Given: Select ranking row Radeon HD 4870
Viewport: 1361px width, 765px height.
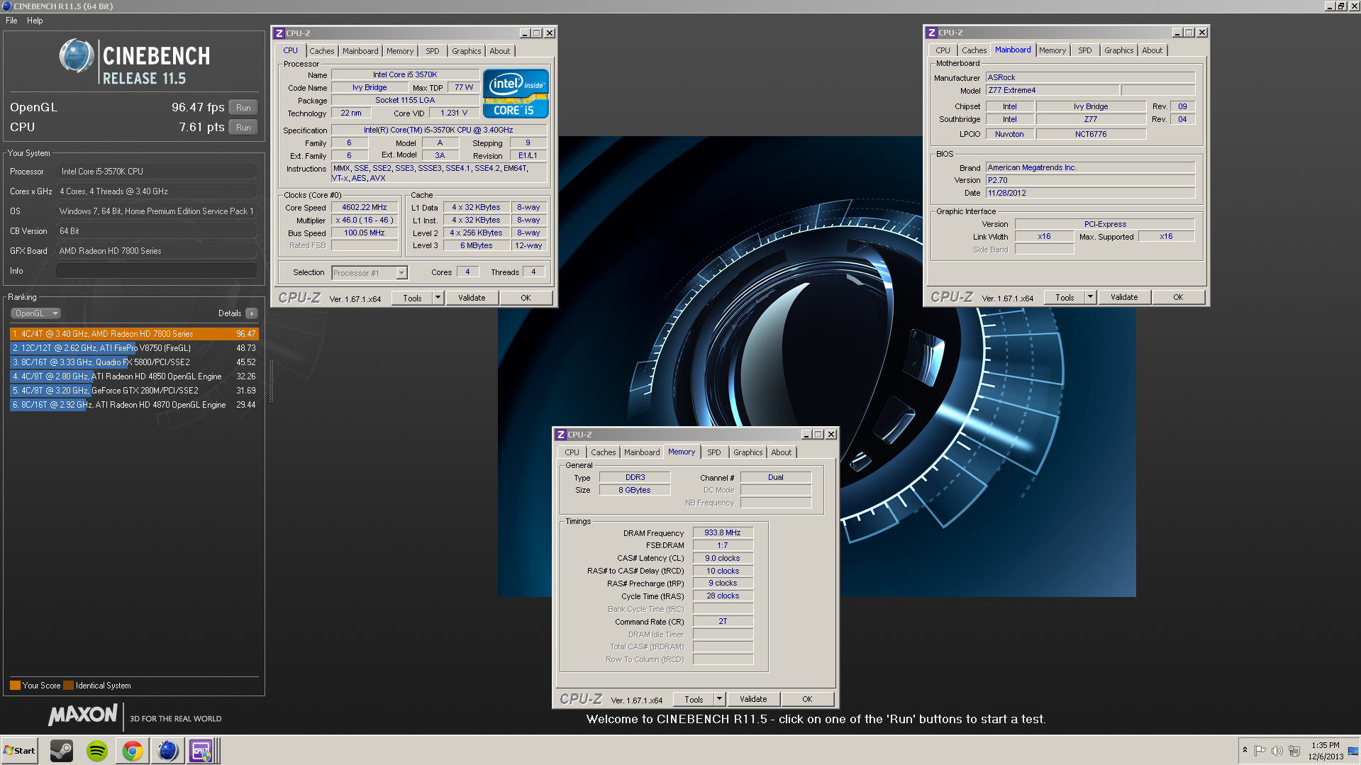Looking at the screenshot, I should (x=134, y=405).
